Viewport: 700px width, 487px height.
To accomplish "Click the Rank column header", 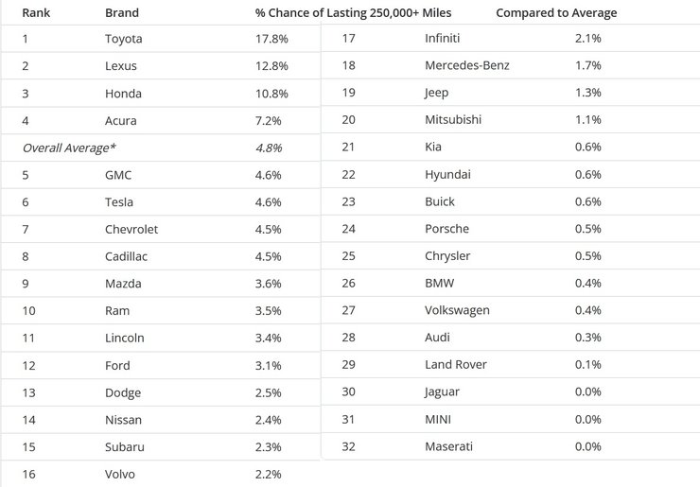I will click(36, 13).
